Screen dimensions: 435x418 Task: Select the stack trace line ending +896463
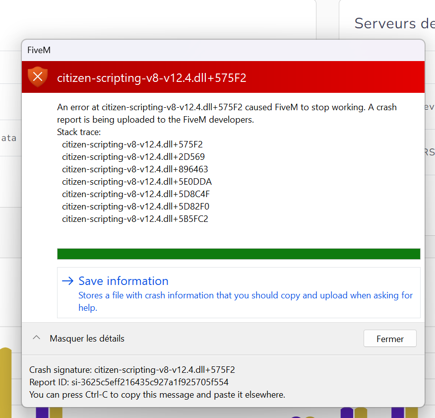(x=135, y=169)
